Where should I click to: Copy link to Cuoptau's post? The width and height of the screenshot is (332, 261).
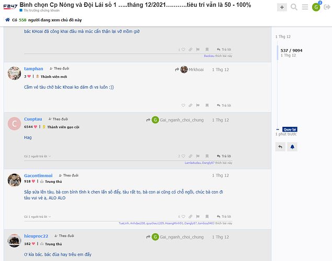pos(190,156)
